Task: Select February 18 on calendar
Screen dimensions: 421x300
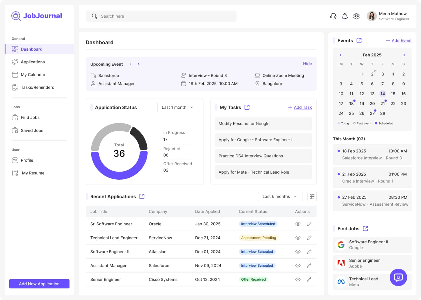Action: tap(352, 104)
